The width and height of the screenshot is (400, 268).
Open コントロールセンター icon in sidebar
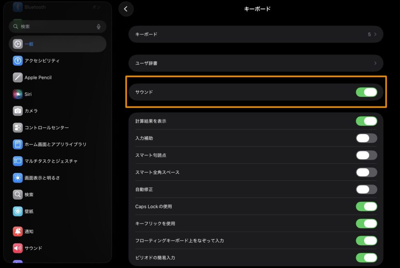[x=18, y=128]
